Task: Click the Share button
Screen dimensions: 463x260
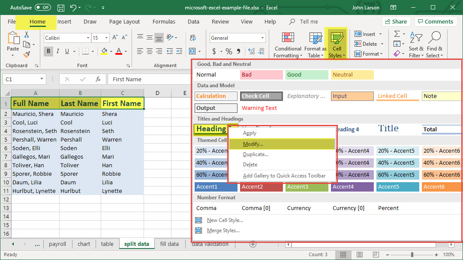Action: [x=396, y=21]
